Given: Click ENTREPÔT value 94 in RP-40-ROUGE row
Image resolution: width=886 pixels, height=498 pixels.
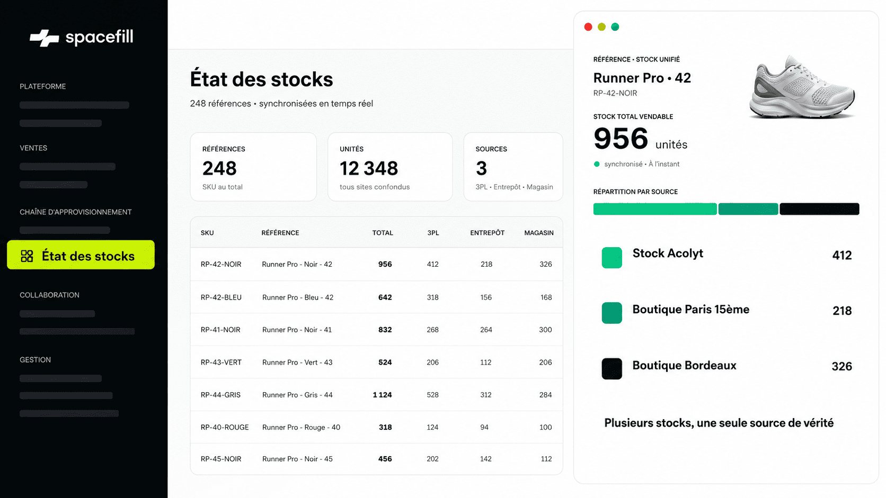Looking at the screenshot, I should click(484, 427).
